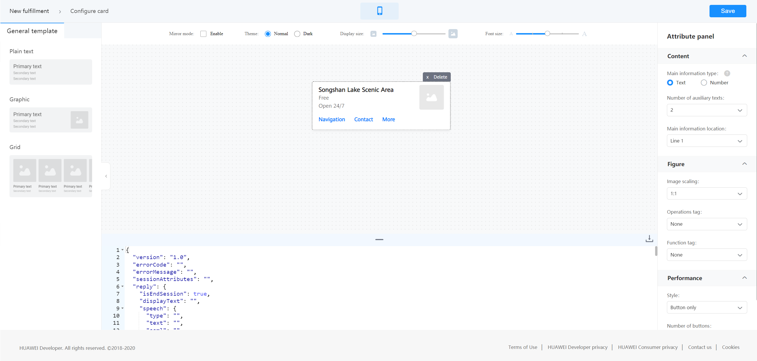Open the Number of auxiliary texts dropdown

point(707,110)
